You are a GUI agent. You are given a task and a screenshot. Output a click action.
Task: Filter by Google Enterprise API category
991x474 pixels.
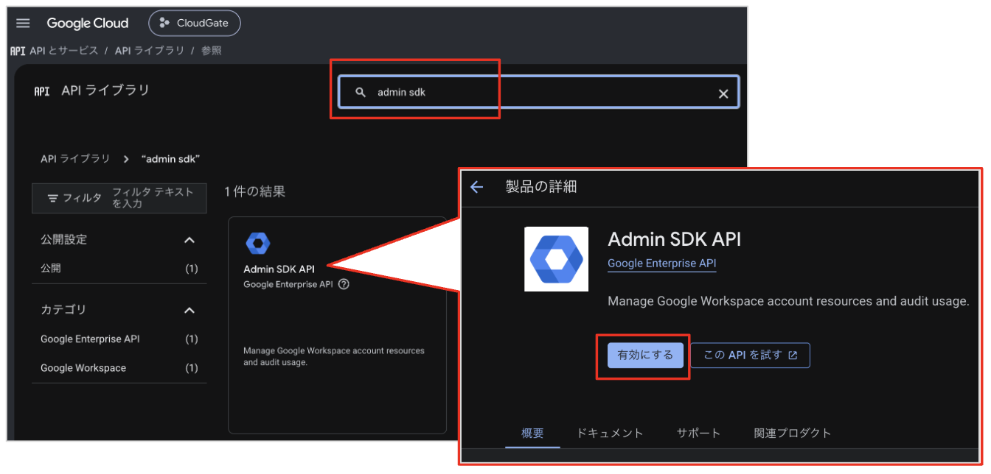pos(119,339)
